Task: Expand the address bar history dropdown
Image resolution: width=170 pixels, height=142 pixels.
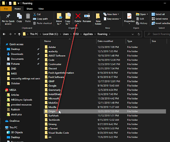Action: (x=132, y=34)
